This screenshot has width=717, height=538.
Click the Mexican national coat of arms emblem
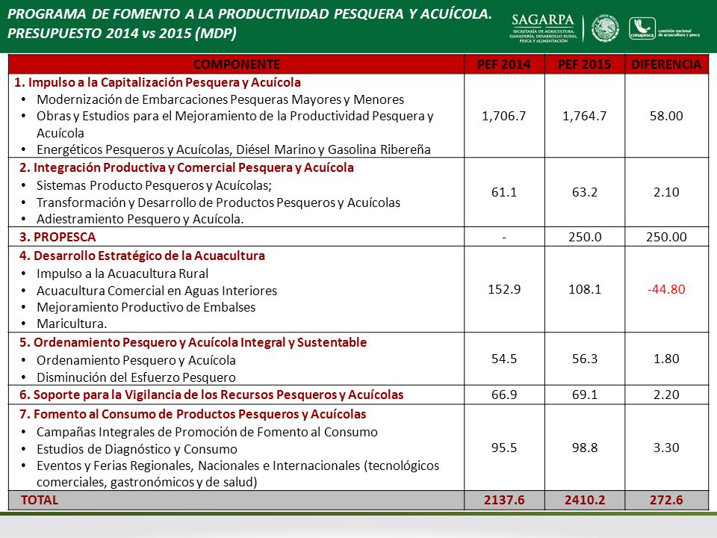(x=605, y=28)
